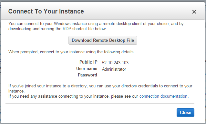Select the Public IP address 52.10.243.103
This screenshot has height=124, width=206.
point(115,63)
